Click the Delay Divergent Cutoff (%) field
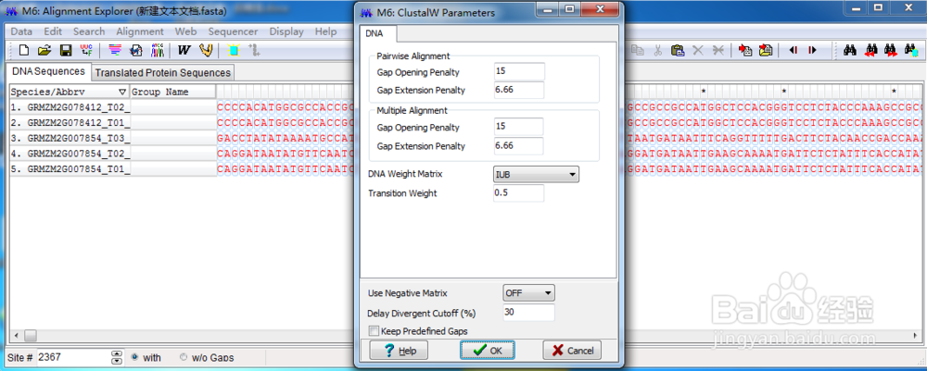This screenshot has height=371, width=927. [x=528, y=313]
